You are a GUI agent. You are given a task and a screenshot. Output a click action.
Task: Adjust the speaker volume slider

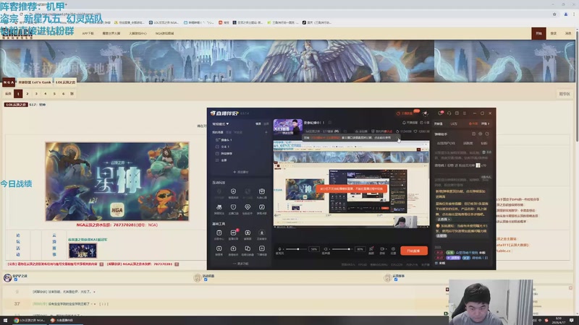[x=343, y=249]
